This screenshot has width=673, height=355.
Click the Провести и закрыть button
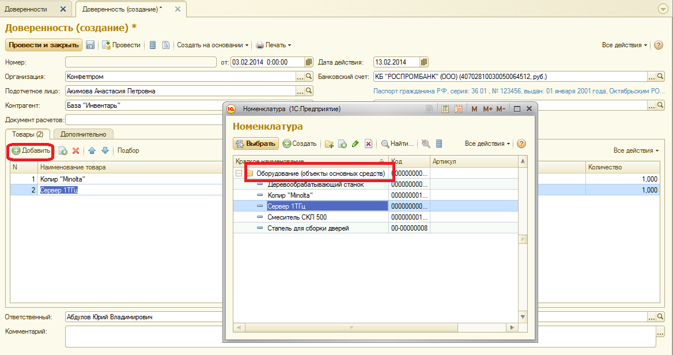44,45
